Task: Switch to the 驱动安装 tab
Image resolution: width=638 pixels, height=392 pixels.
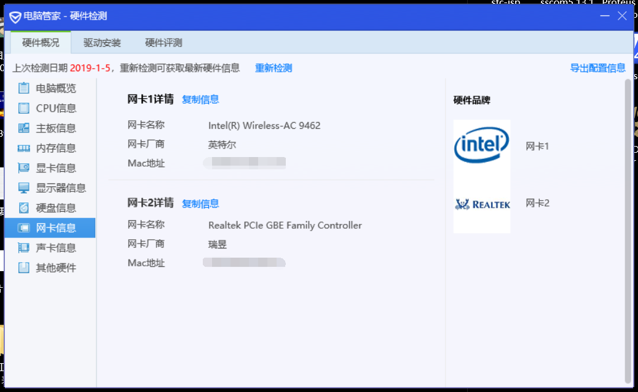Action: 102,43
